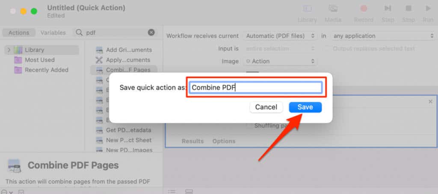Click the Save button
This screenshot has width=438, height=194.
305,107
